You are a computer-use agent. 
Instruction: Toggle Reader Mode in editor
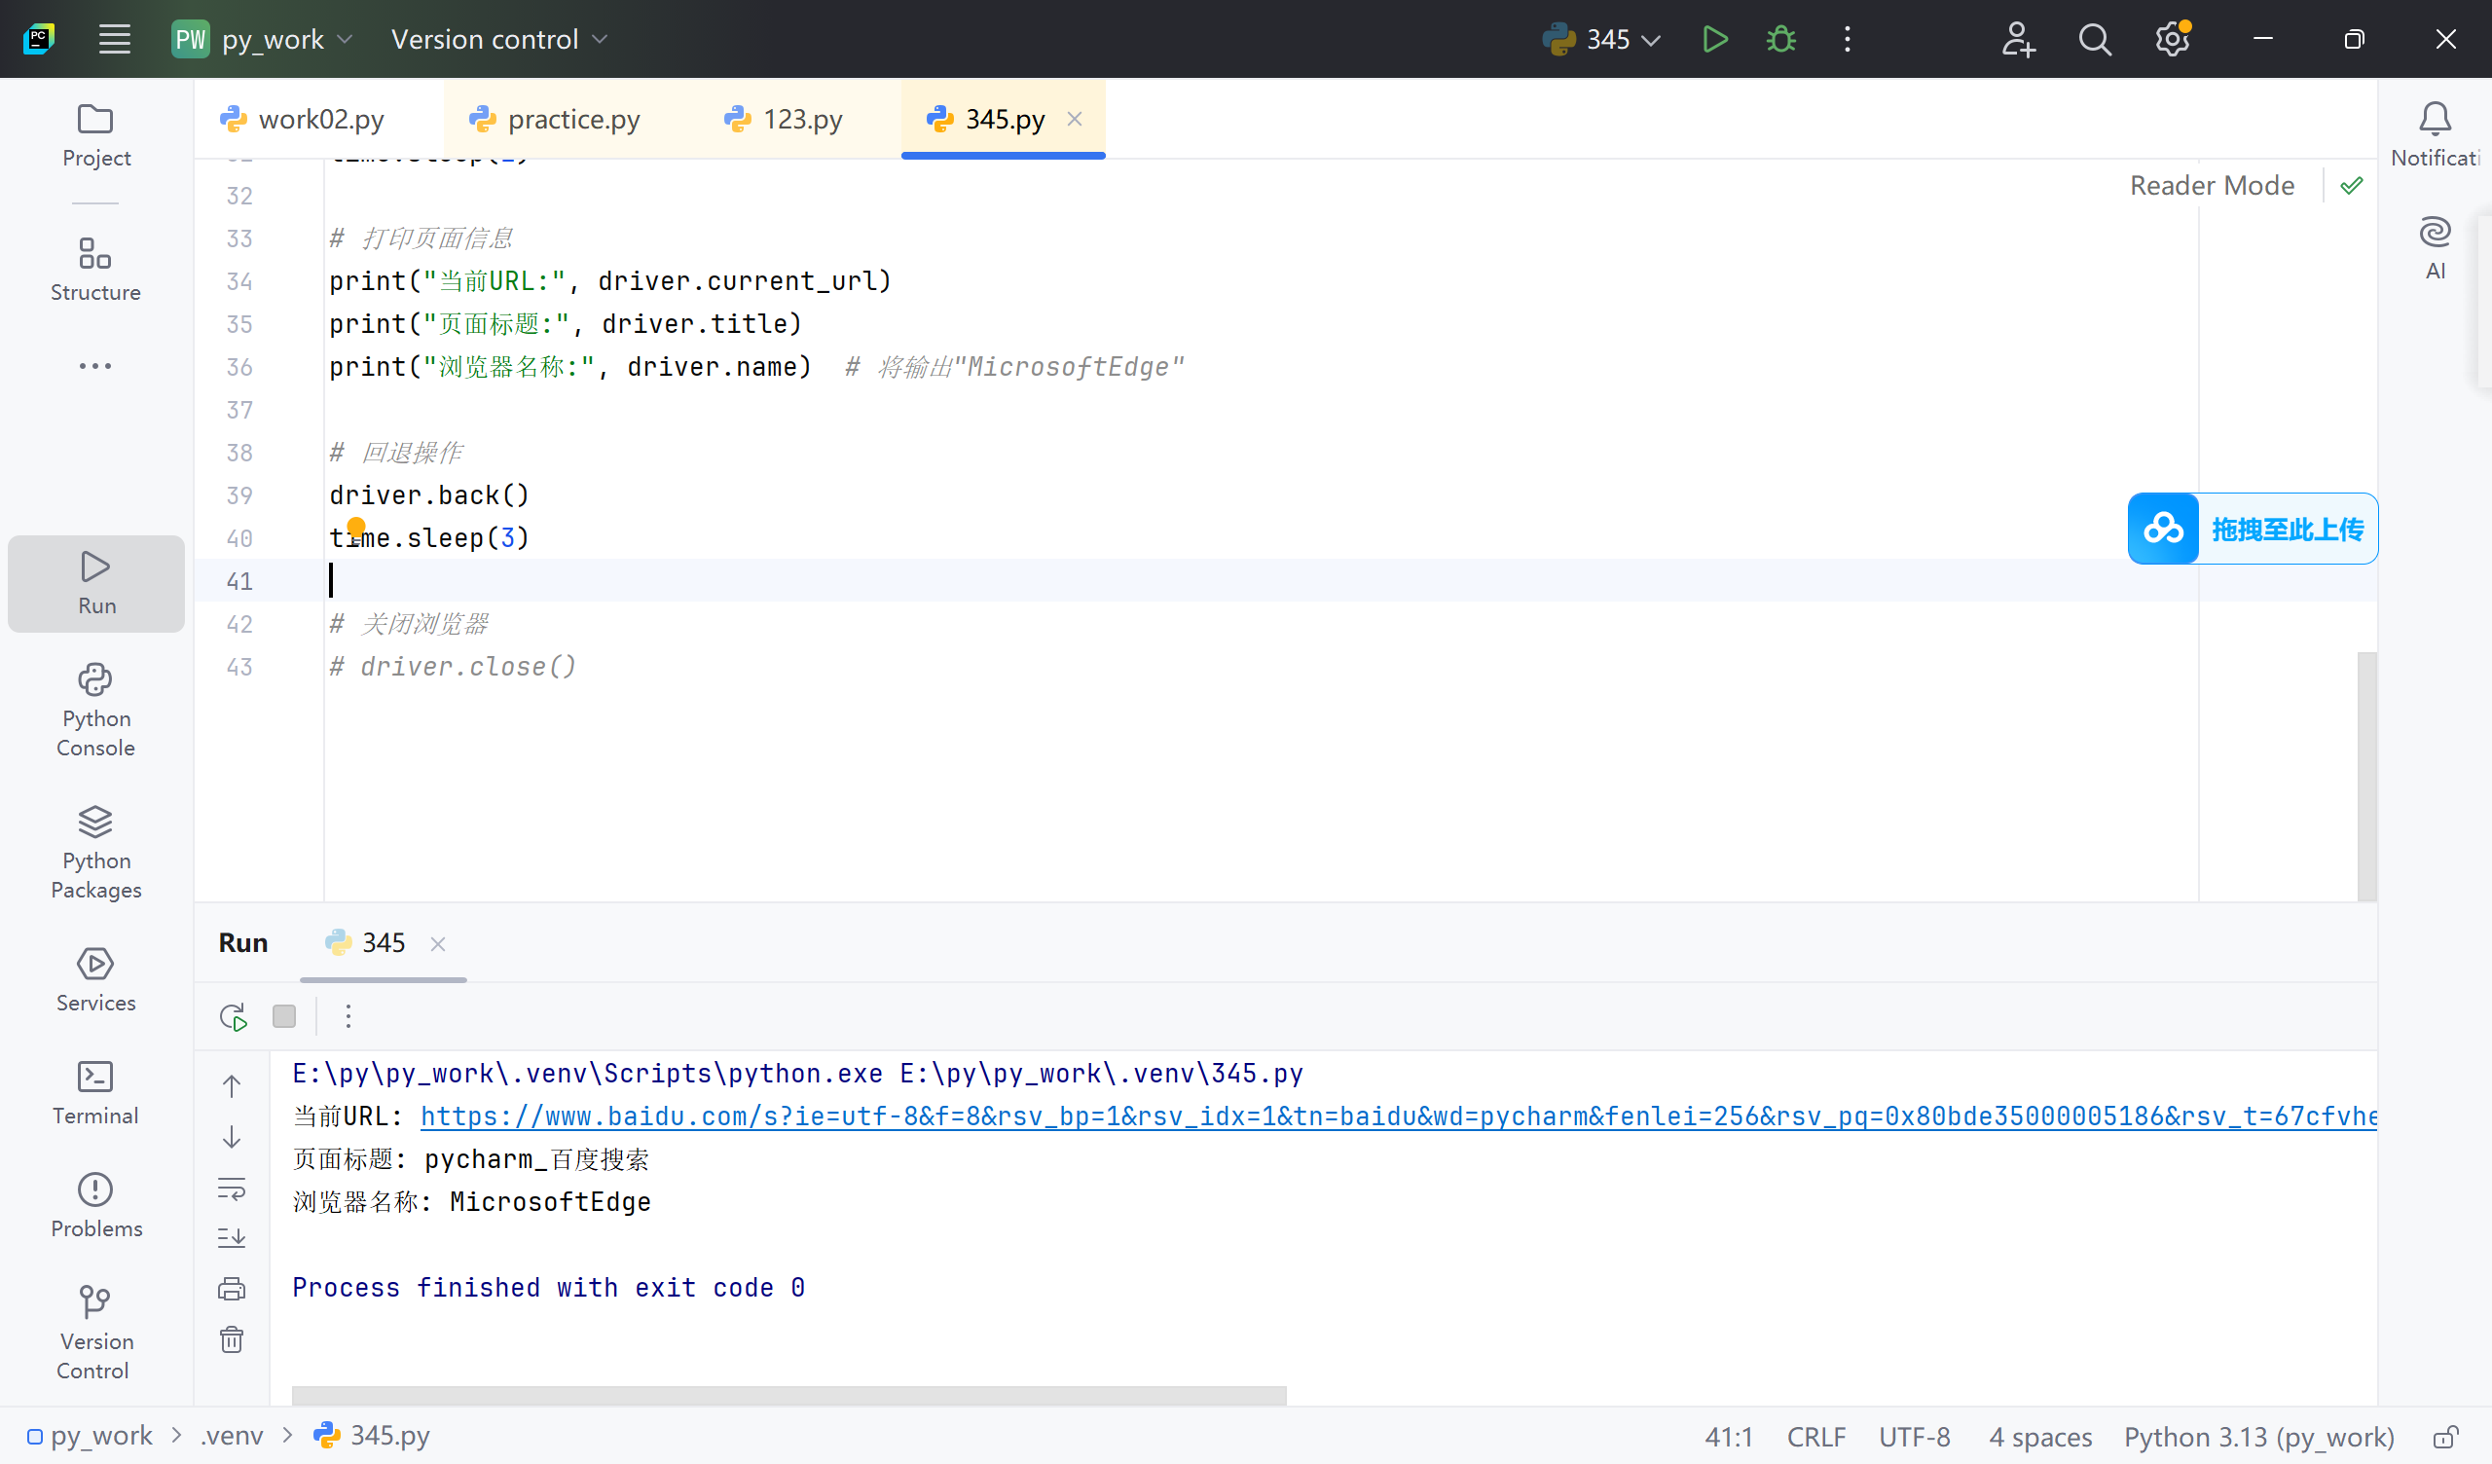click(x=2211, y=186)
